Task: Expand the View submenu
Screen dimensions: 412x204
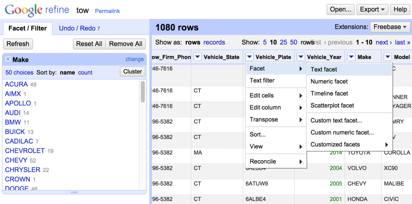Action: [276, 147]
